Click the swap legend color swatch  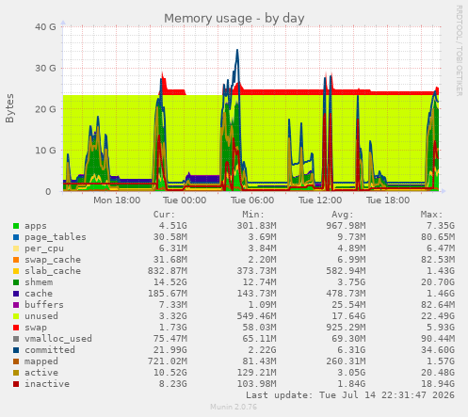(x=16, y=328)
